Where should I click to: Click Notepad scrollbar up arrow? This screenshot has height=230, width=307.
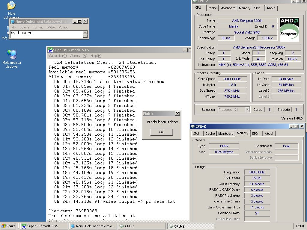click(x=85, y=32)
